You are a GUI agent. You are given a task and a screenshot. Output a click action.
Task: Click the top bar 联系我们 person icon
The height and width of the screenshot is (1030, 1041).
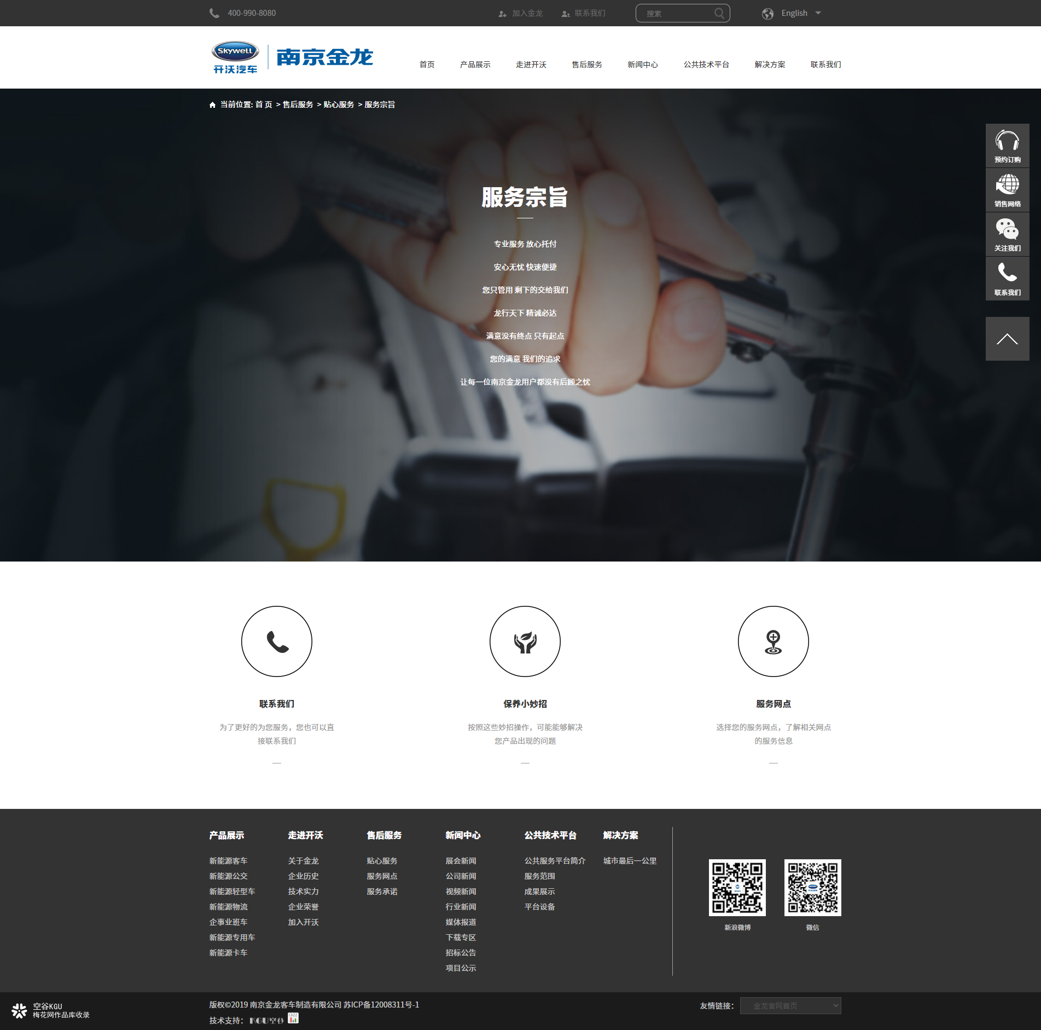point(566,14)
